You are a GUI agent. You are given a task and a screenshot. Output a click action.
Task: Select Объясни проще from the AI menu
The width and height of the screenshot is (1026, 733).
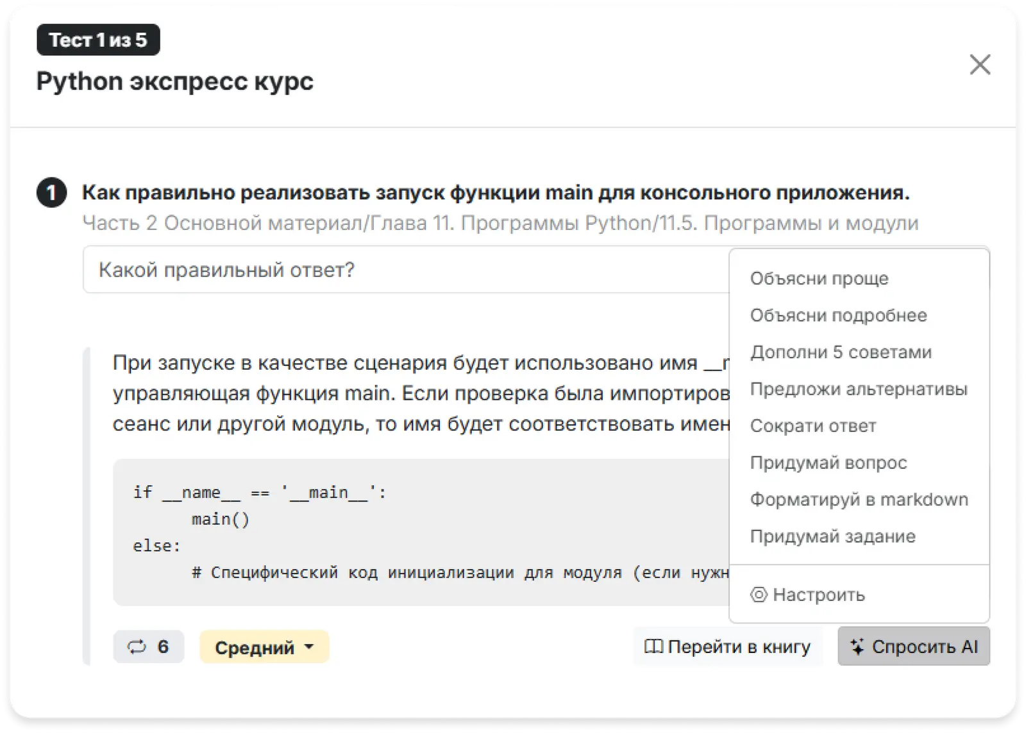tap(819, 279)
